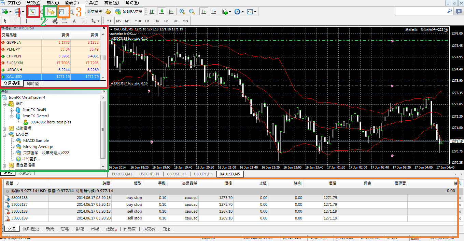Collapse the EA交易 tree node
Image resolution: width=464 pixels, height=241 pixels.
4,135
